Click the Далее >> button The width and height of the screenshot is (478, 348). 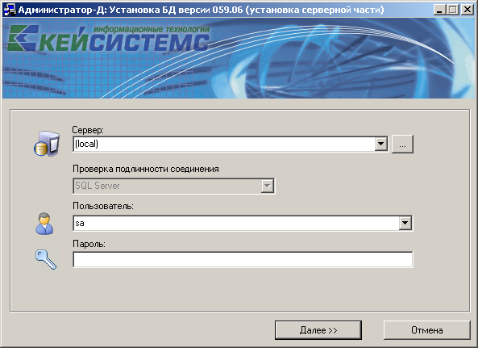[318, 330]
